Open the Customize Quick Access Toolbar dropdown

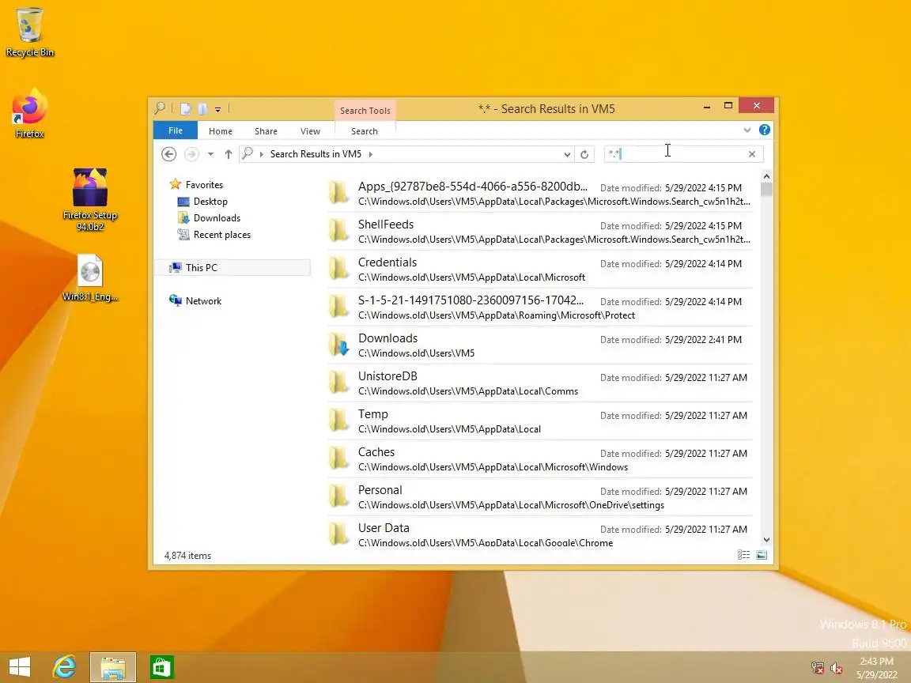point(217,109)
